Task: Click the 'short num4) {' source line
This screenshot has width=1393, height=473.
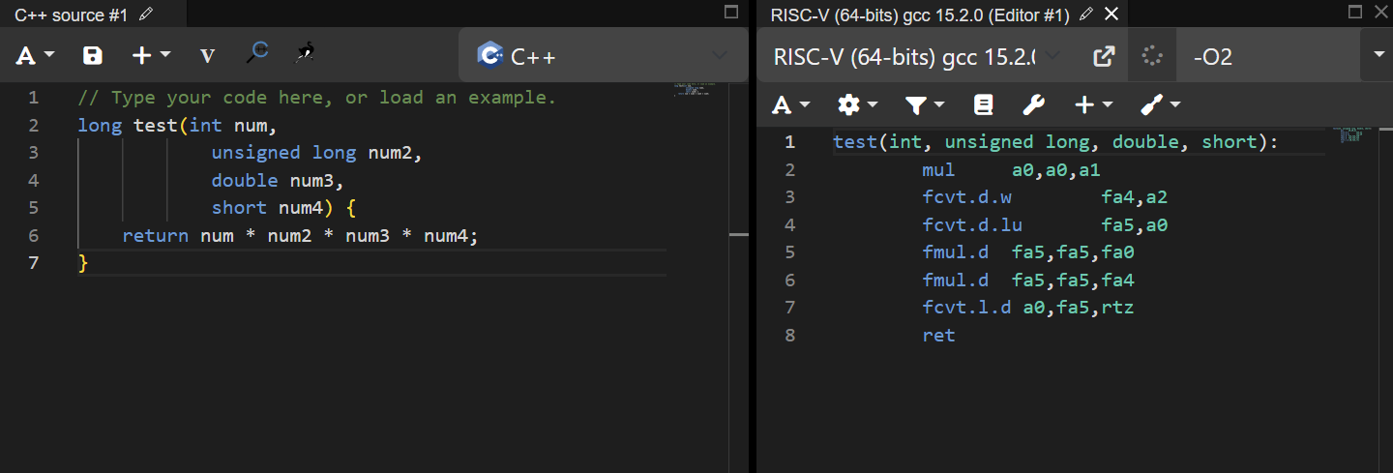Action: pyautogui.click(x=284, y=208)
